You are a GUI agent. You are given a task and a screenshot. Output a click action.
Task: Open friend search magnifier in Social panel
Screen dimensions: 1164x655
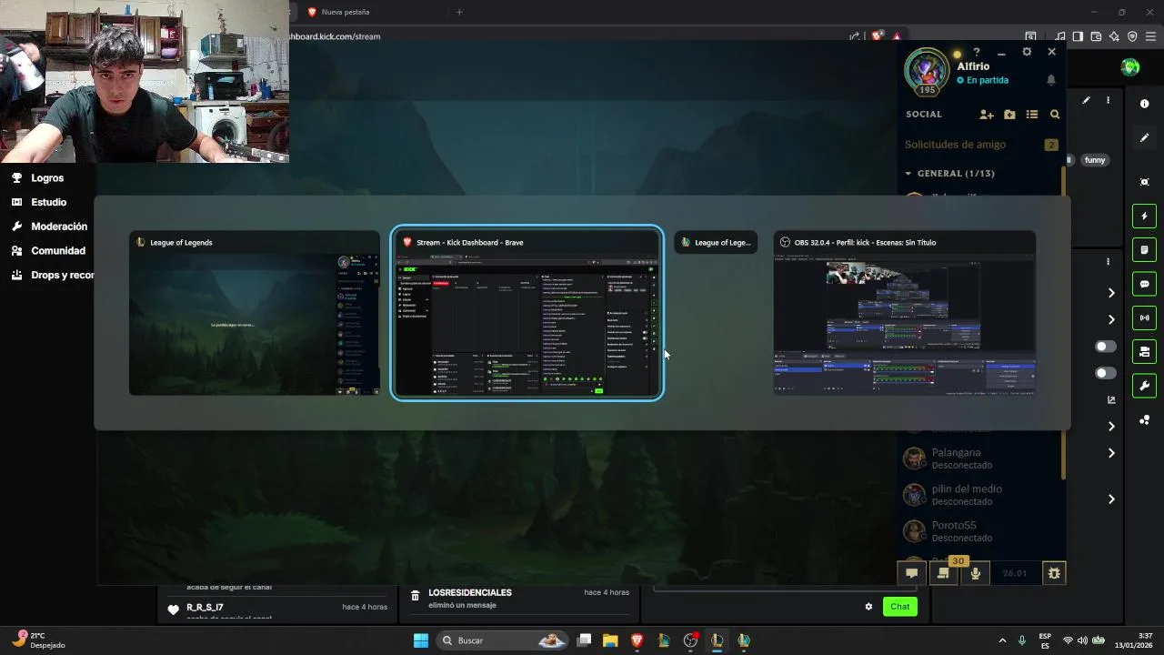pos(1055,115)
